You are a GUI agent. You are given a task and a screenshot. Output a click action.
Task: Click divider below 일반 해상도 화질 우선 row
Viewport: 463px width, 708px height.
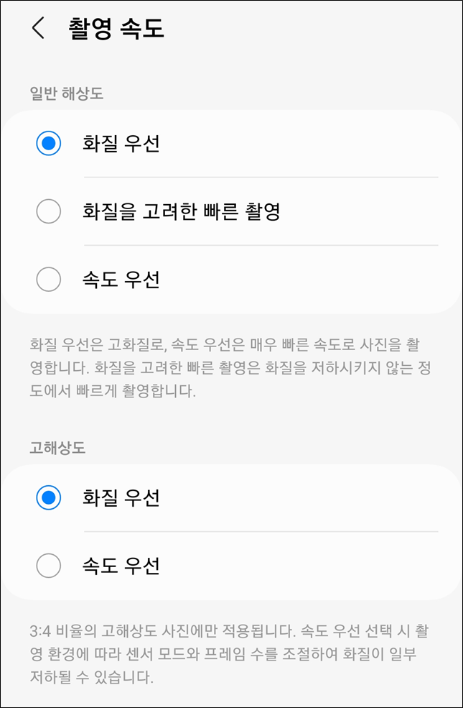click(x=261, y=177)
